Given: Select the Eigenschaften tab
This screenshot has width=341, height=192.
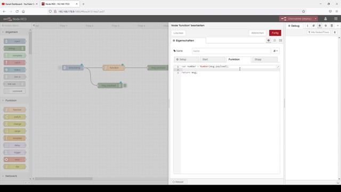Looking at the screenshot, I should [188, 41].
